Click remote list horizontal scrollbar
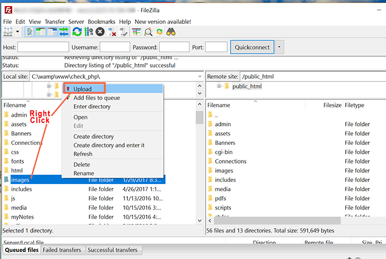 [277, 220]
